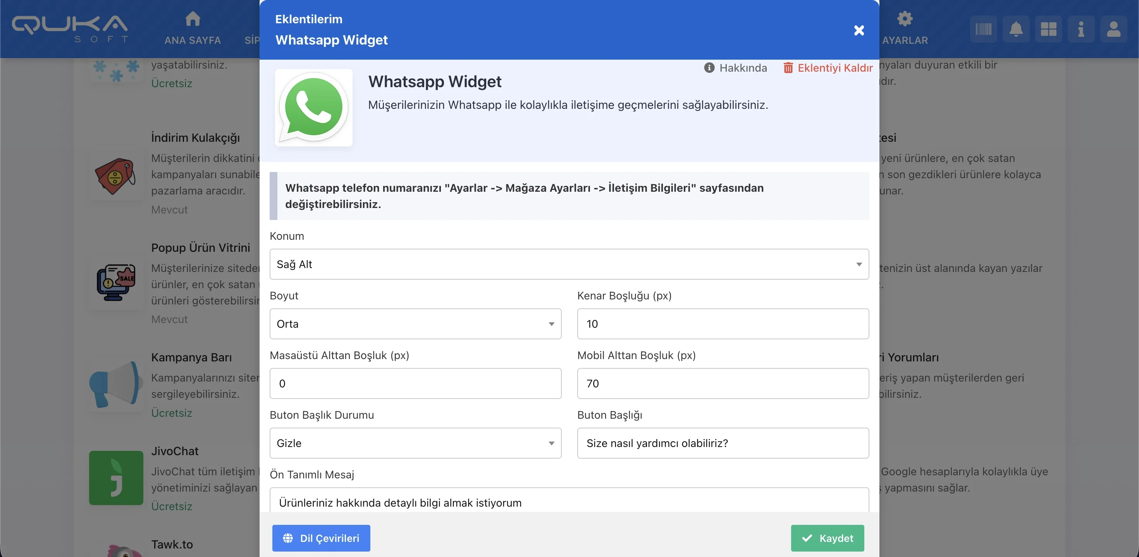Click the grid apps icon in header
This screenshot has height=557, width=1139.
tap(1048, 29)
